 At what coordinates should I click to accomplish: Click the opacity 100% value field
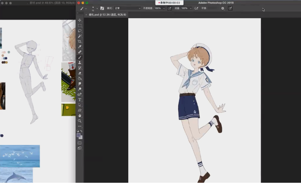158,8
